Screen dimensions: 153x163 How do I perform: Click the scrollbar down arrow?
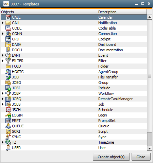point(150,148)
